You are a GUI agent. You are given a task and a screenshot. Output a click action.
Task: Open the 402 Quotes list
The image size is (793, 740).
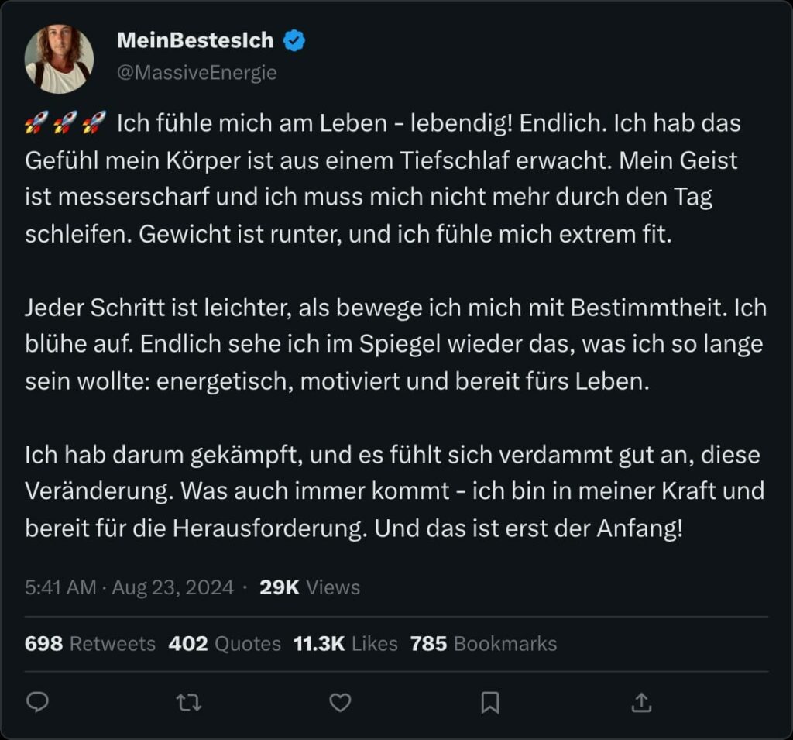tap(225, 643)
